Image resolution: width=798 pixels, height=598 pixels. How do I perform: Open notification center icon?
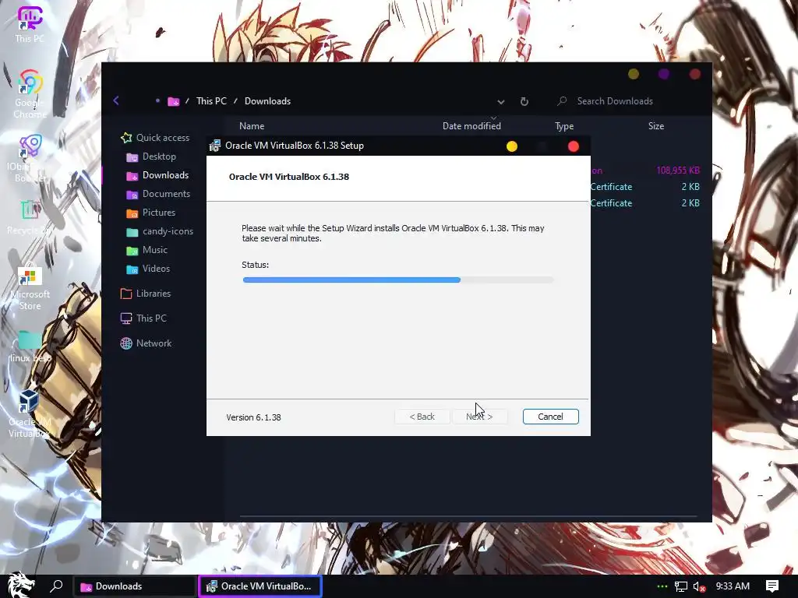click(772, 586)
